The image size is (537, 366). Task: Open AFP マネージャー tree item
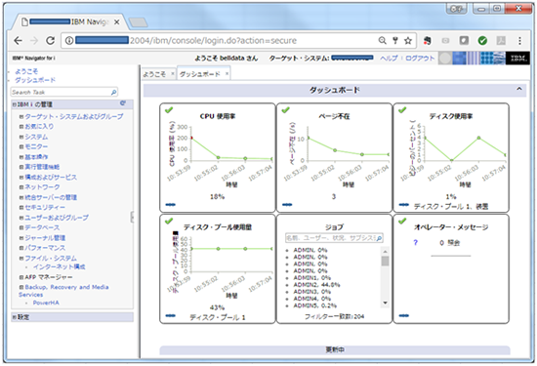[49, 277]
